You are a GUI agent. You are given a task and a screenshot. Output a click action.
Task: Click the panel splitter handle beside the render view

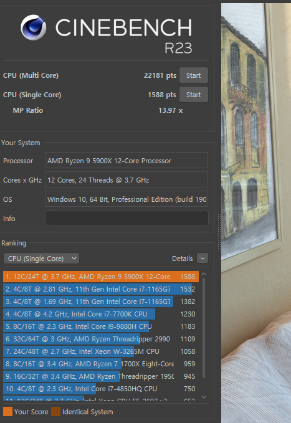(x=219, y=232)
